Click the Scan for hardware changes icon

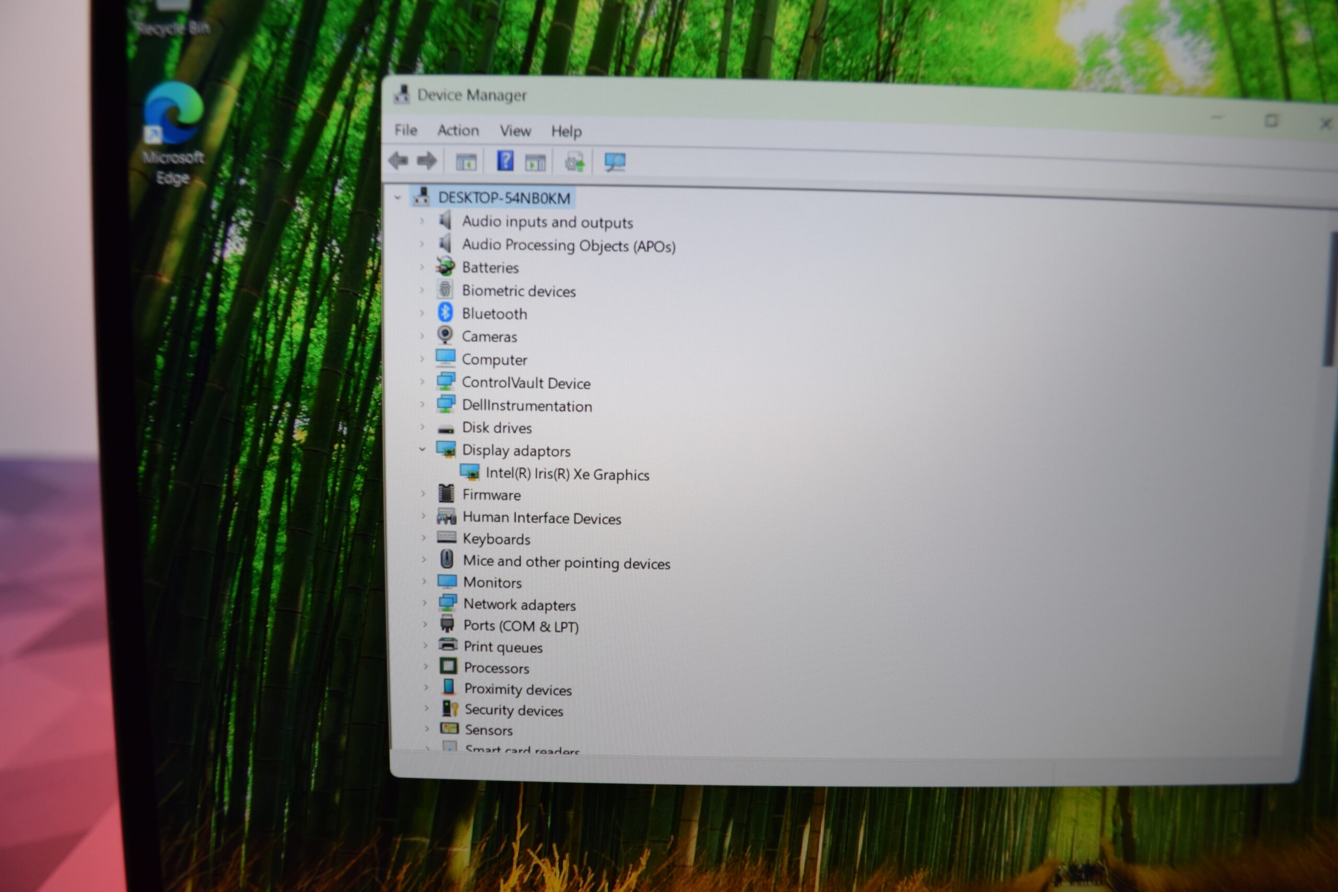pyautogui.click(x=615, y=163)
